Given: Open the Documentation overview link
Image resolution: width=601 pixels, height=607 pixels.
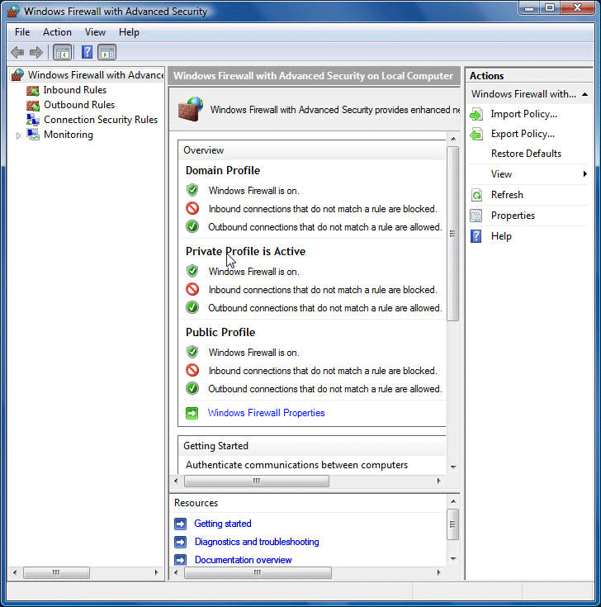Looking at the screenshot, I should pyautogui.click(x=244, y=560).
